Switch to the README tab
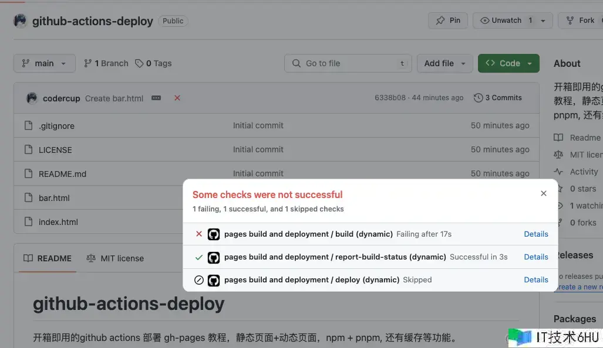 (48, 258)
